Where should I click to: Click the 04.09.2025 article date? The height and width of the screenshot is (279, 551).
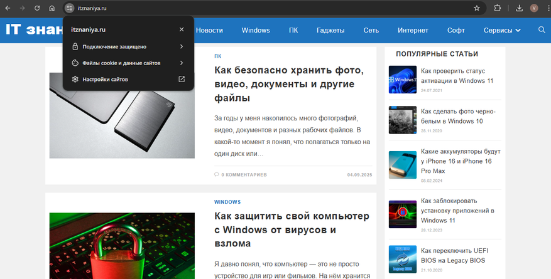tap(359, 174)
